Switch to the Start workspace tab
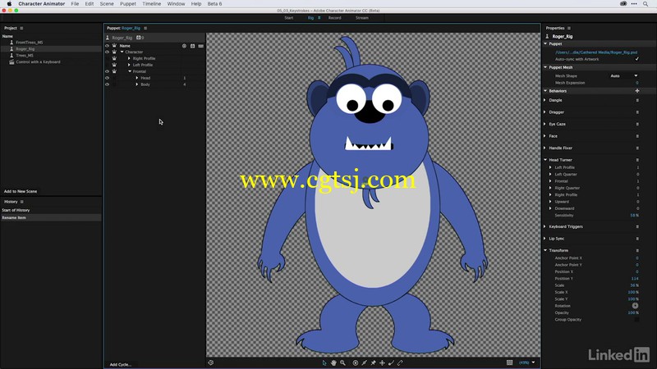The width and height of the screenshot is (657, 369). point(289,18)
